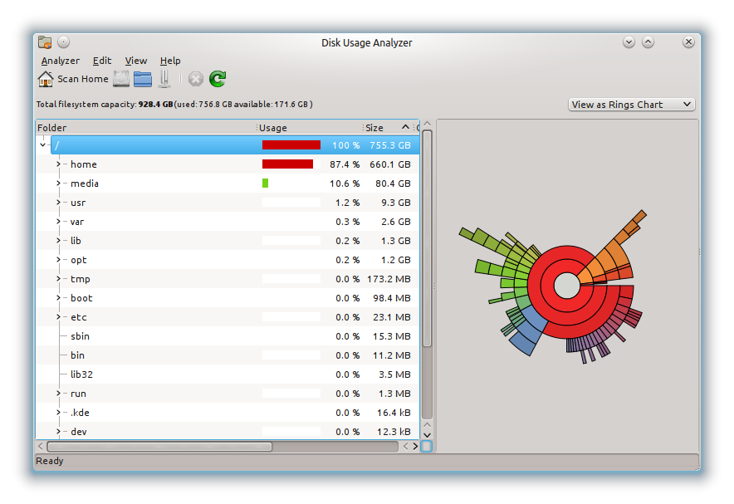Viewport: 734px width, 504px height.
Task: Click the round pin button in title bar
Action: coord(64,42)
